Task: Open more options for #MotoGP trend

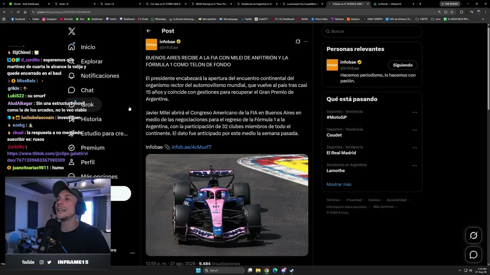Action: coord(415,112)
